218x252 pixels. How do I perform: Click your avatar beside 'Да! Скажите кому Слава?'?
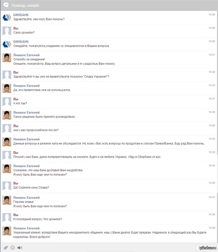(7, 185)
